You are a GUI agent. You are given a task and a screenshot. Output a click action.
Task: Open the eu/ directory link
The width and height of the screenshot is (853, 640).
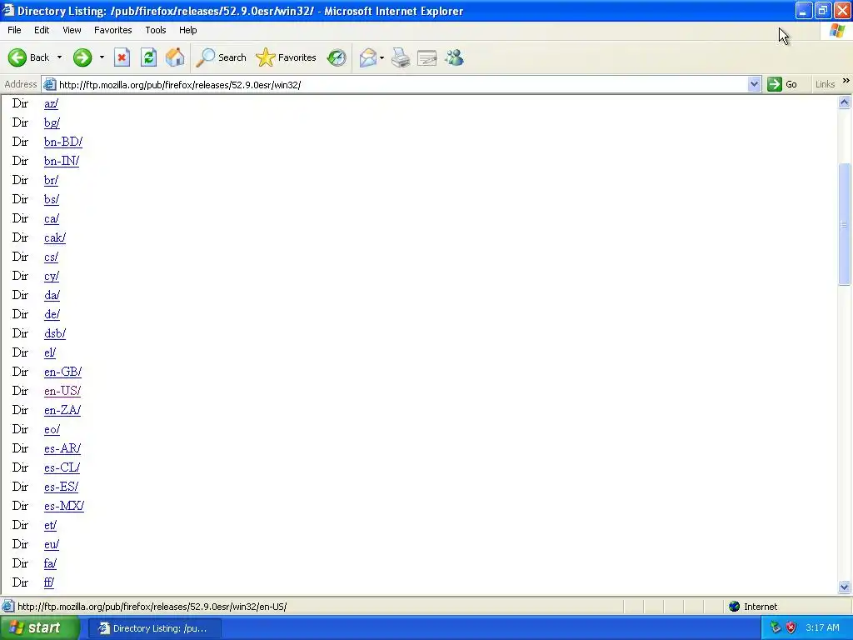point(52,543)
